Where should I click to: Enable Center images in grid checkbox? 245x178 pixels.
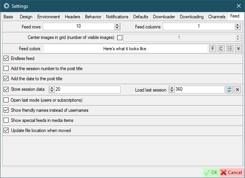[x=120, y=38]
